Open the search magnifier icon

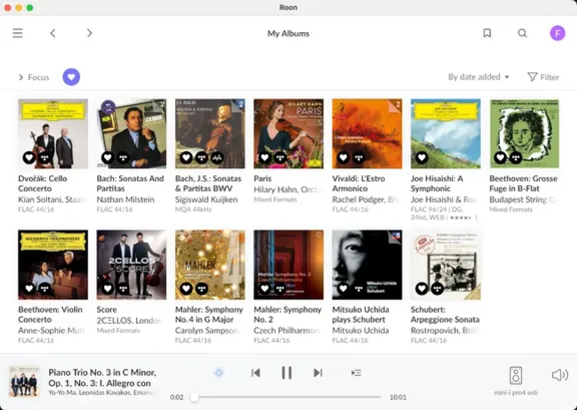[x=522, y=33]
